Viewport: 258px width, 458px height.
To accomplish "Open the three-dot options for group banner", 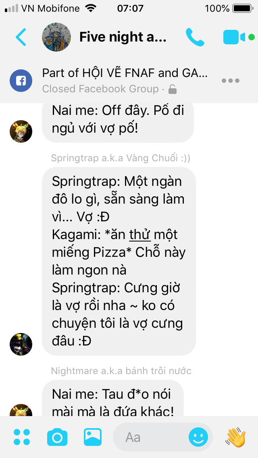I will coord(231,81).
